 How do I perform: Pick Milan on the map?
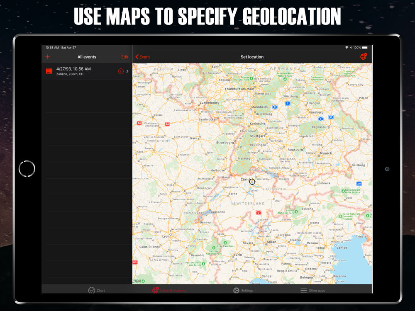tap(271, 242)
